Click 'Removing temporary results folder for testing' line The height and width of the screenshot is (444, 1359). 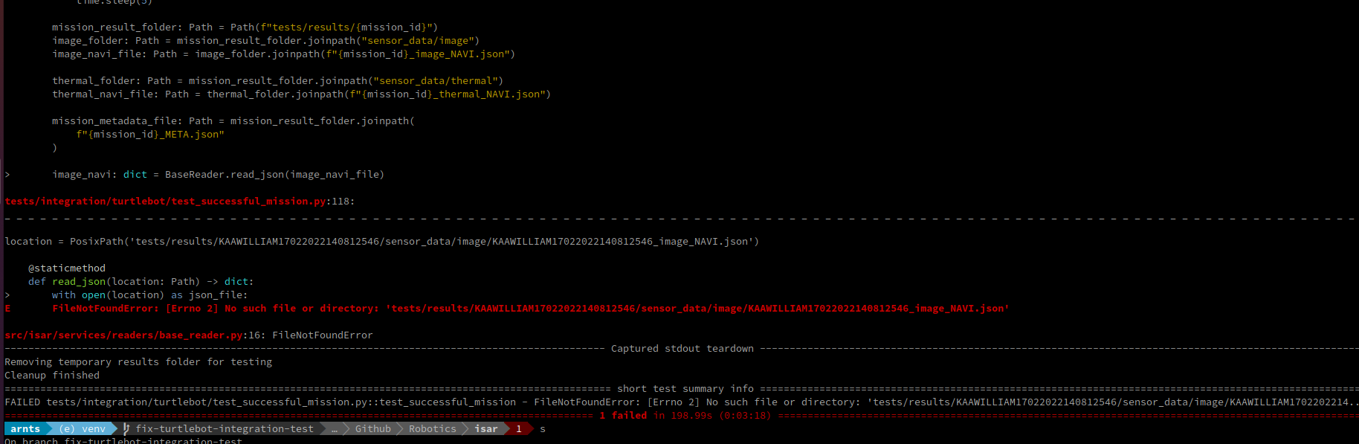point(138,362)
